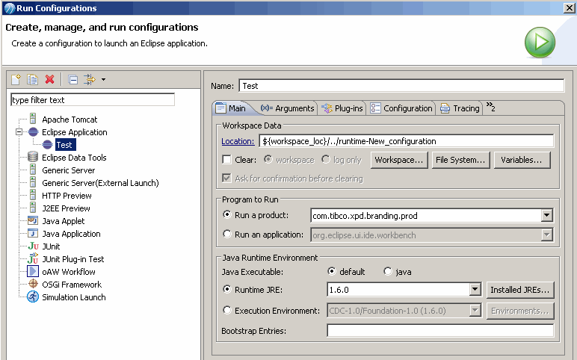The width and height of the screenshot is (577, 360).
Task: Select the Run an application radio button
Action: tap(227, 234)
